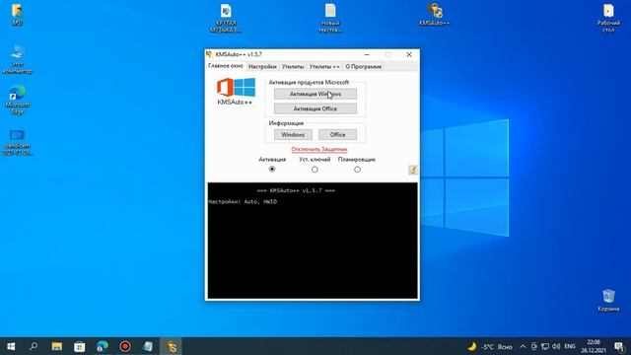Open network status tray icon
The width and height of the screenshot is (631, 355).
pyautogui.click(x=545, y=346)
